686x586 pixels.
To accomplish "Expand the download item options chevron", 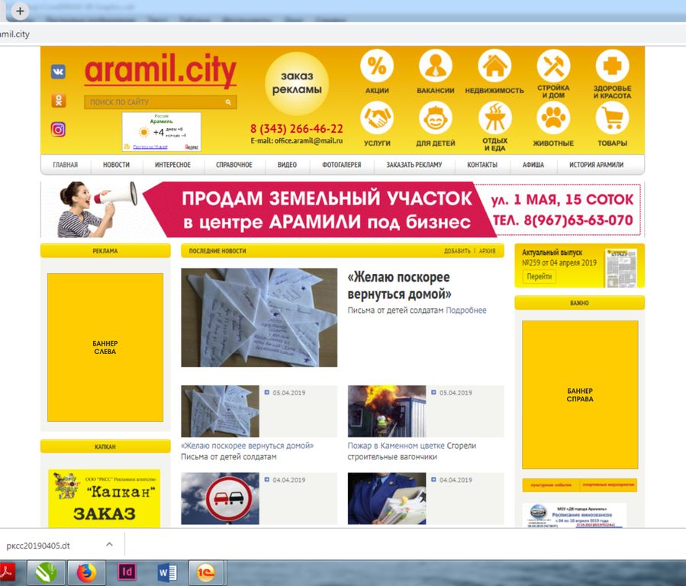I will click(109, 545).
